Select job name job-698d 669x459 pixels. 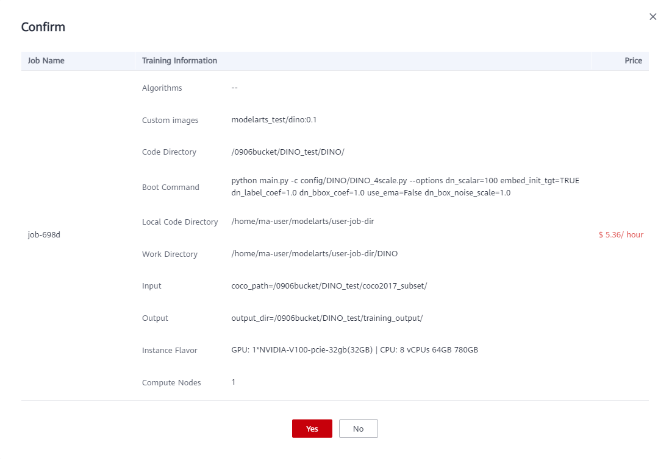[44, 235]
